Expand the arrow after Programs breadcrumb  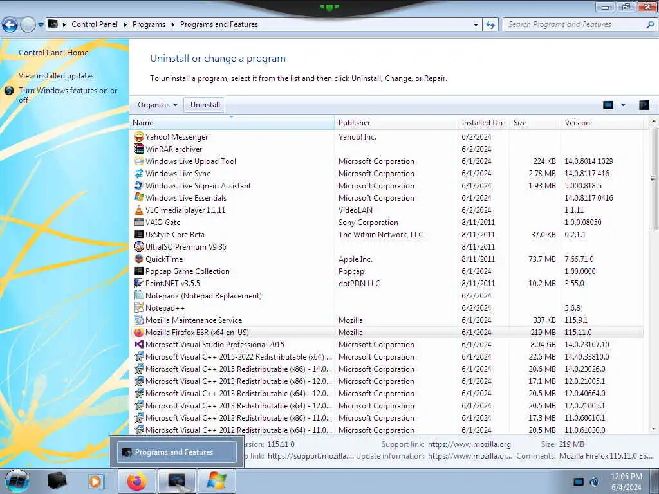tap(172, 25)
